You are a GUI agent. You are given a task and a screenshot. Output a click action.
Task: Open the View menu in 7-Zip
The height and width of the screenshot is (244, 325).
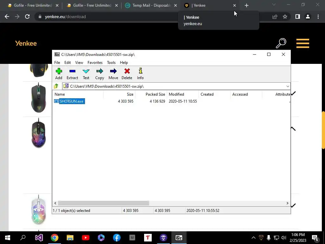pos(79,63)
